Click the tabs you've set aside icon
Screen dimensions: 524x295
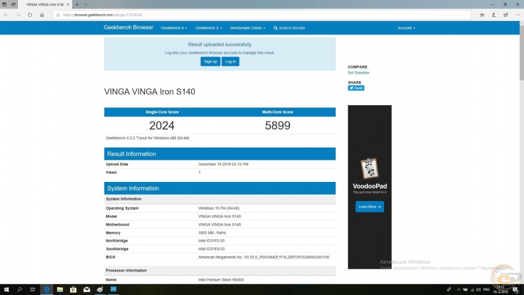[4, 4]
